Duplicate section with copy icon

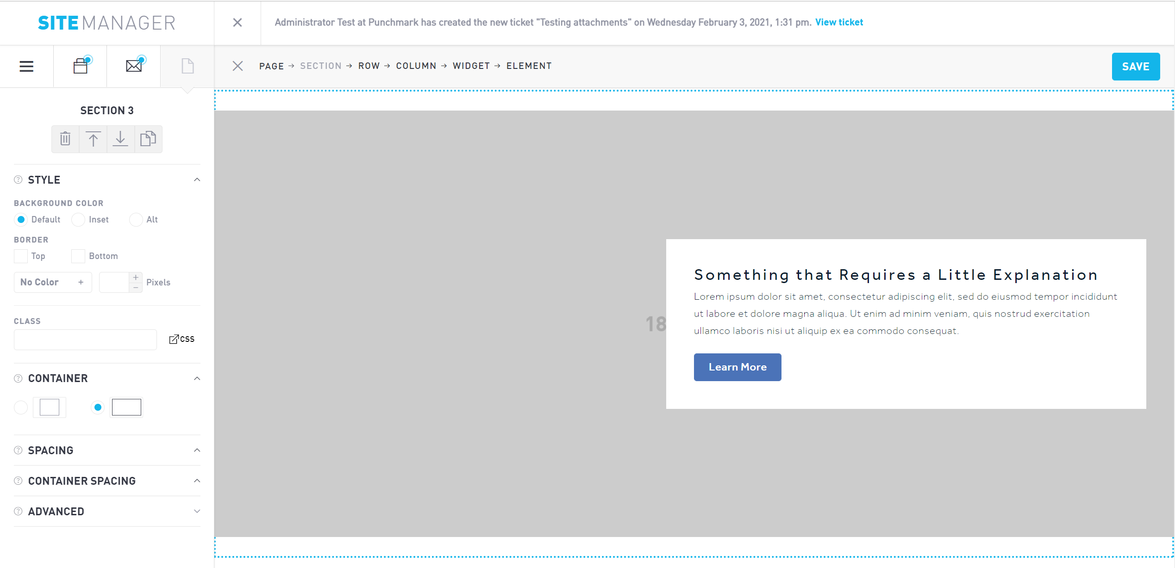click(x=148, y=139)
